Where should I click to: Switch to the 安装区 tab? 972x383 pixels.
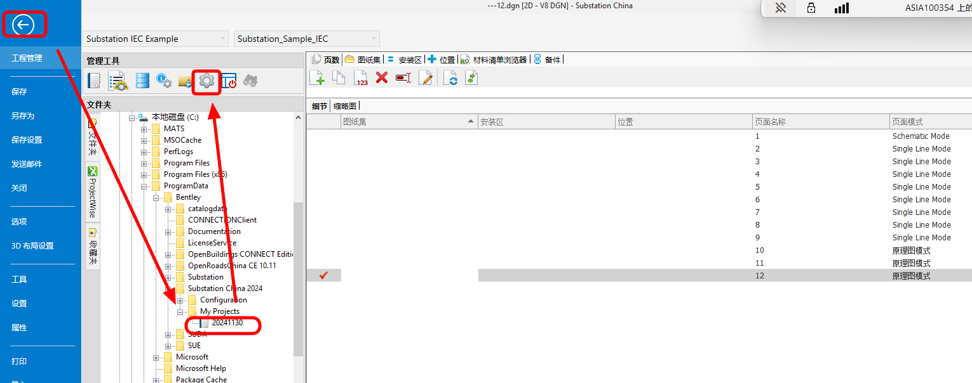point(405,60)
